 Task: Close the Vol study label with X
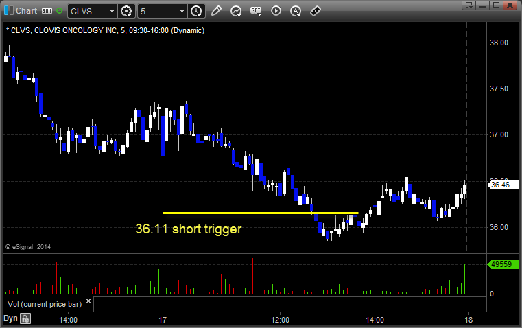click(x=88, y=301)
